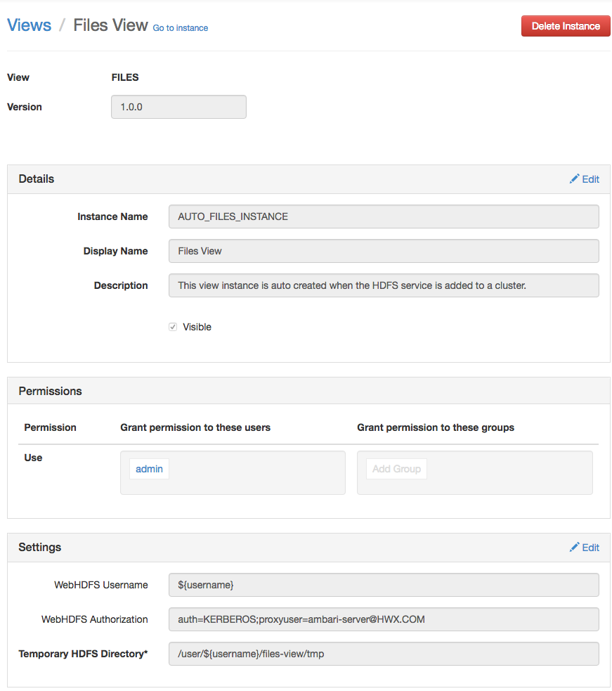Focus the WebHDFS Username field
Screen dimensions: 612x691
[384, 585]
